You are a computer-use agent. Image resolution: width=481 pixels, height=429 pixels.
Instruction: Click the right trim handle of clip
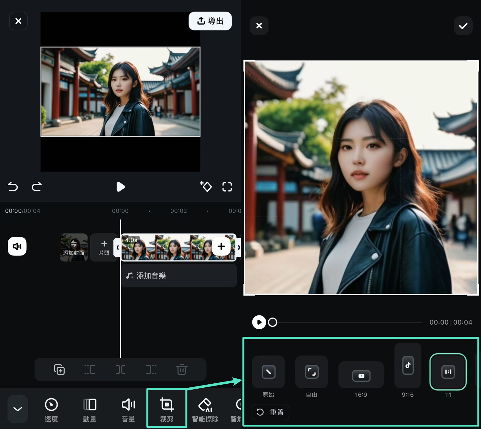(238, 247)
